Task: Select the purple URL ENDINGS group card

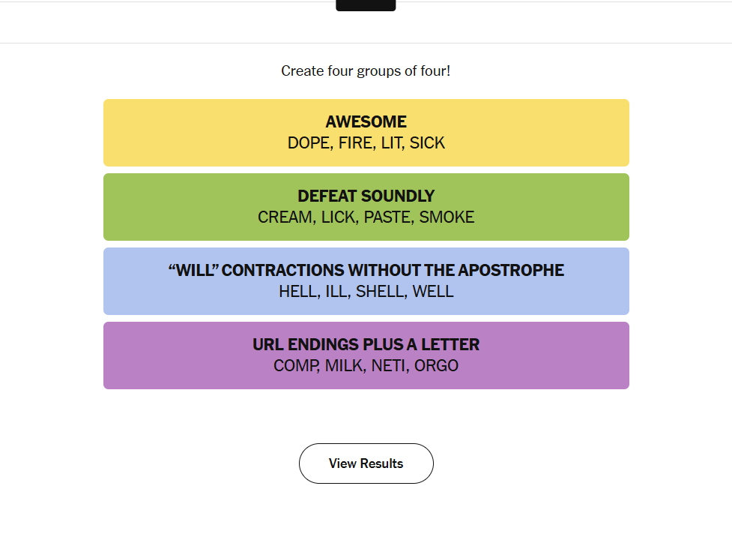Action: pyautogui.click(x=366, y=355)
